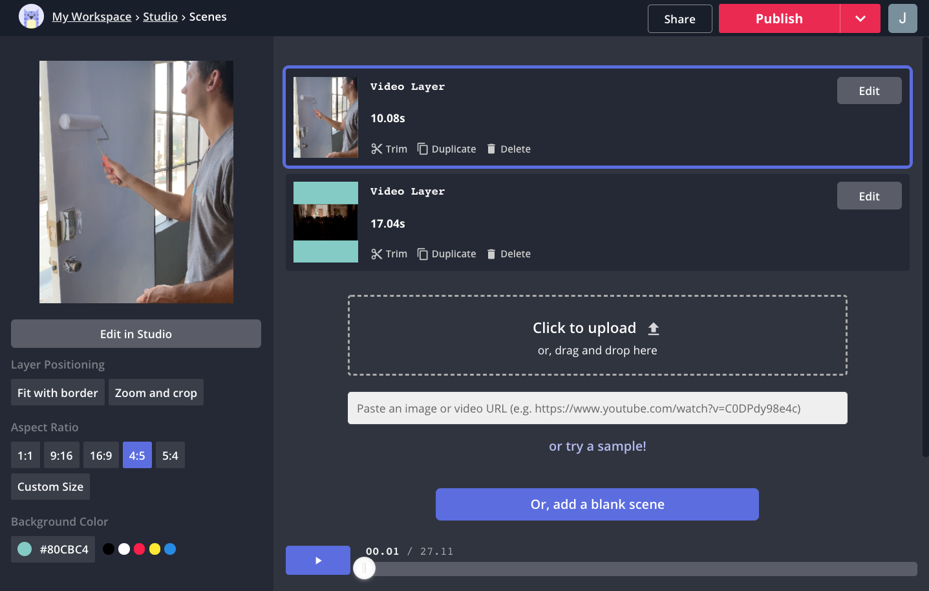Image resolution: width=929 pixels, height=591 pixels.
Task: Pick the red background color swatch
Action: point(139,549)
